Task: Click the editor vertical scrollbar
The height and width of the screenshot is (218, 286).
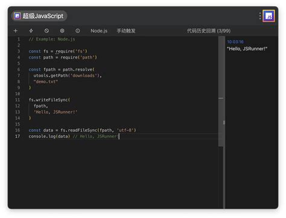Action: (x=221, y=92)
